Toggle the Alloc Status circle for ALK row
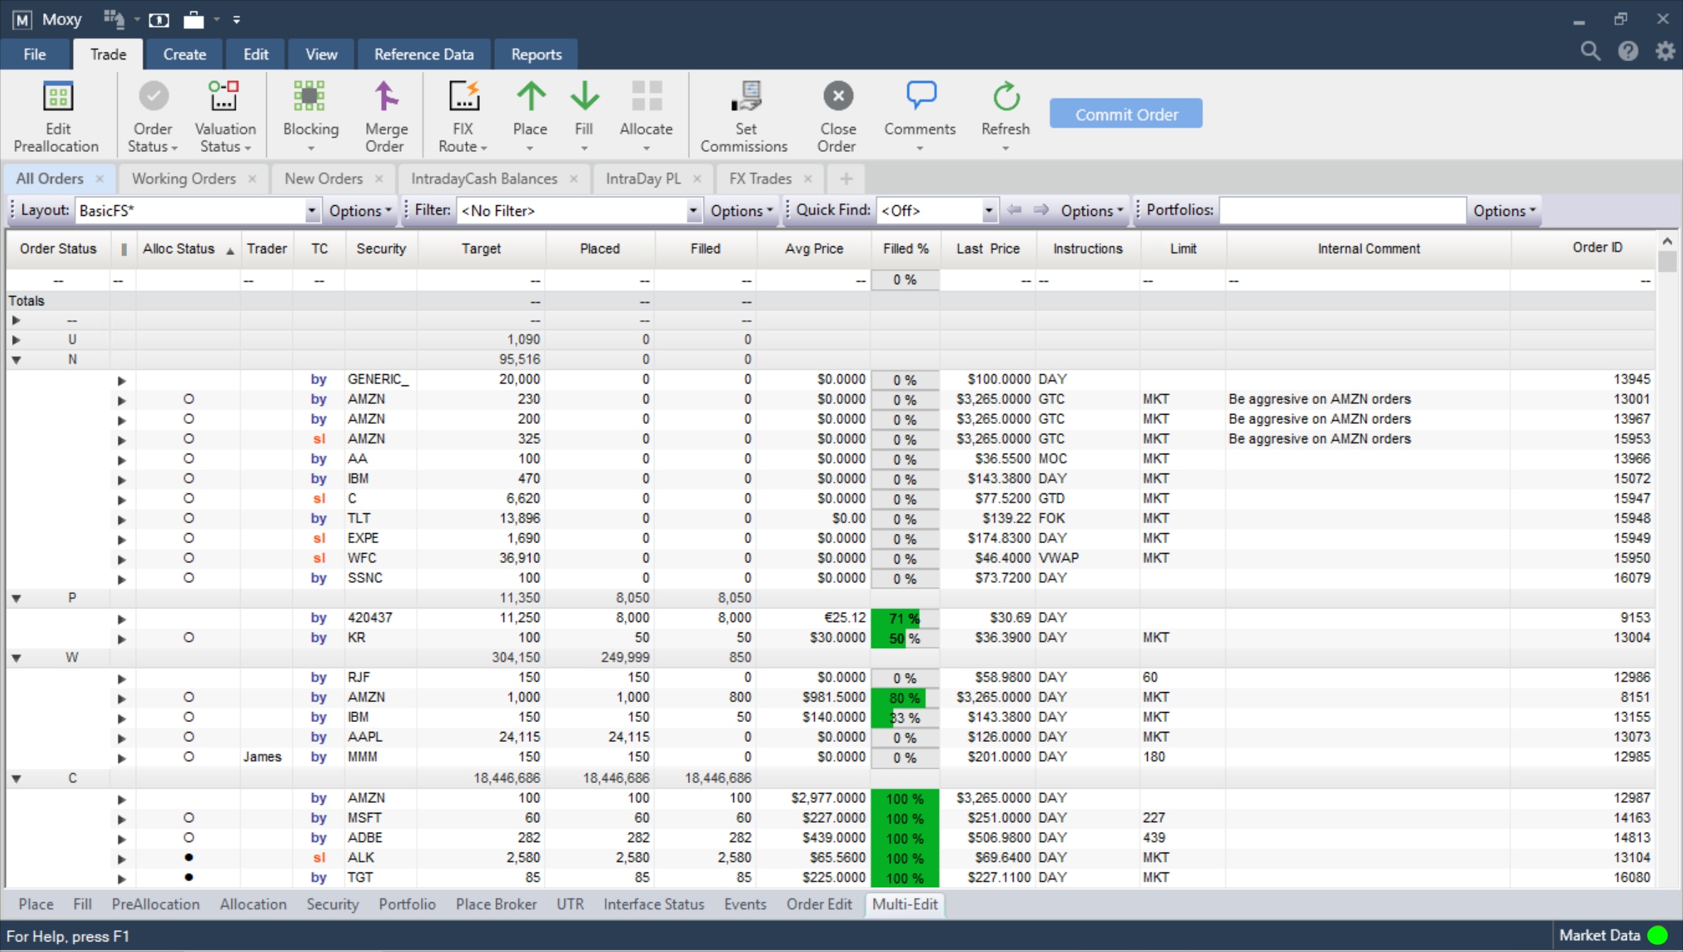The width and height of the screenshot is (1683, 952). [x=188, y=858]
